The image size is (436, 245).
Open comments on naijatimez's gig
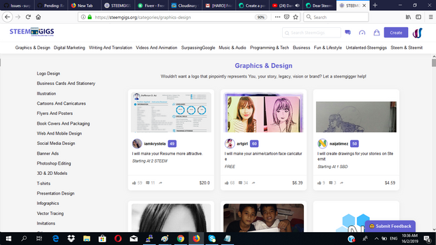click(x=331, y=183)
